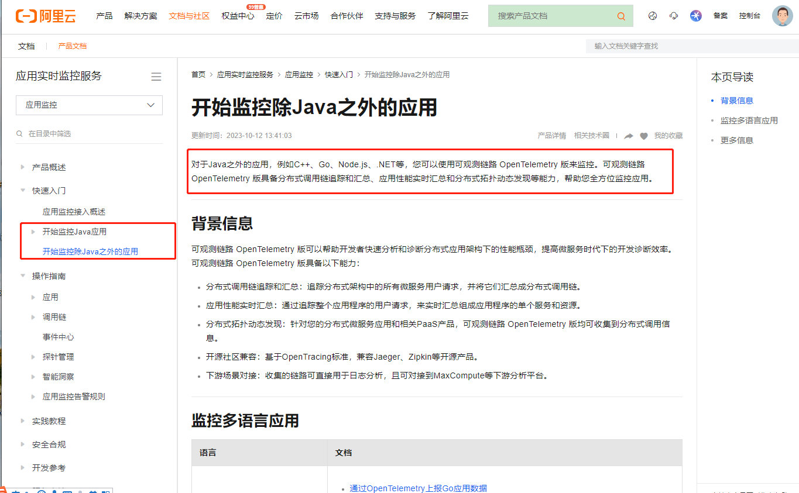The height and width of the screenshot is (493, 799).
Task: Open the 产品 top menu
Action: pyautogui.click(x=104, y=16)
